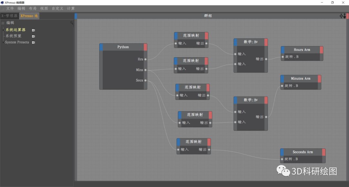Click the zoom arrow icon in 群组 header
This screenshot has height=187, width=349.
coord(345,16)
